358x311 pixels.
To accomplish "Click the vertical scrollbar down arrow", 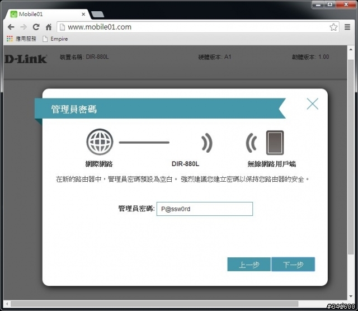I will (351, 296).
